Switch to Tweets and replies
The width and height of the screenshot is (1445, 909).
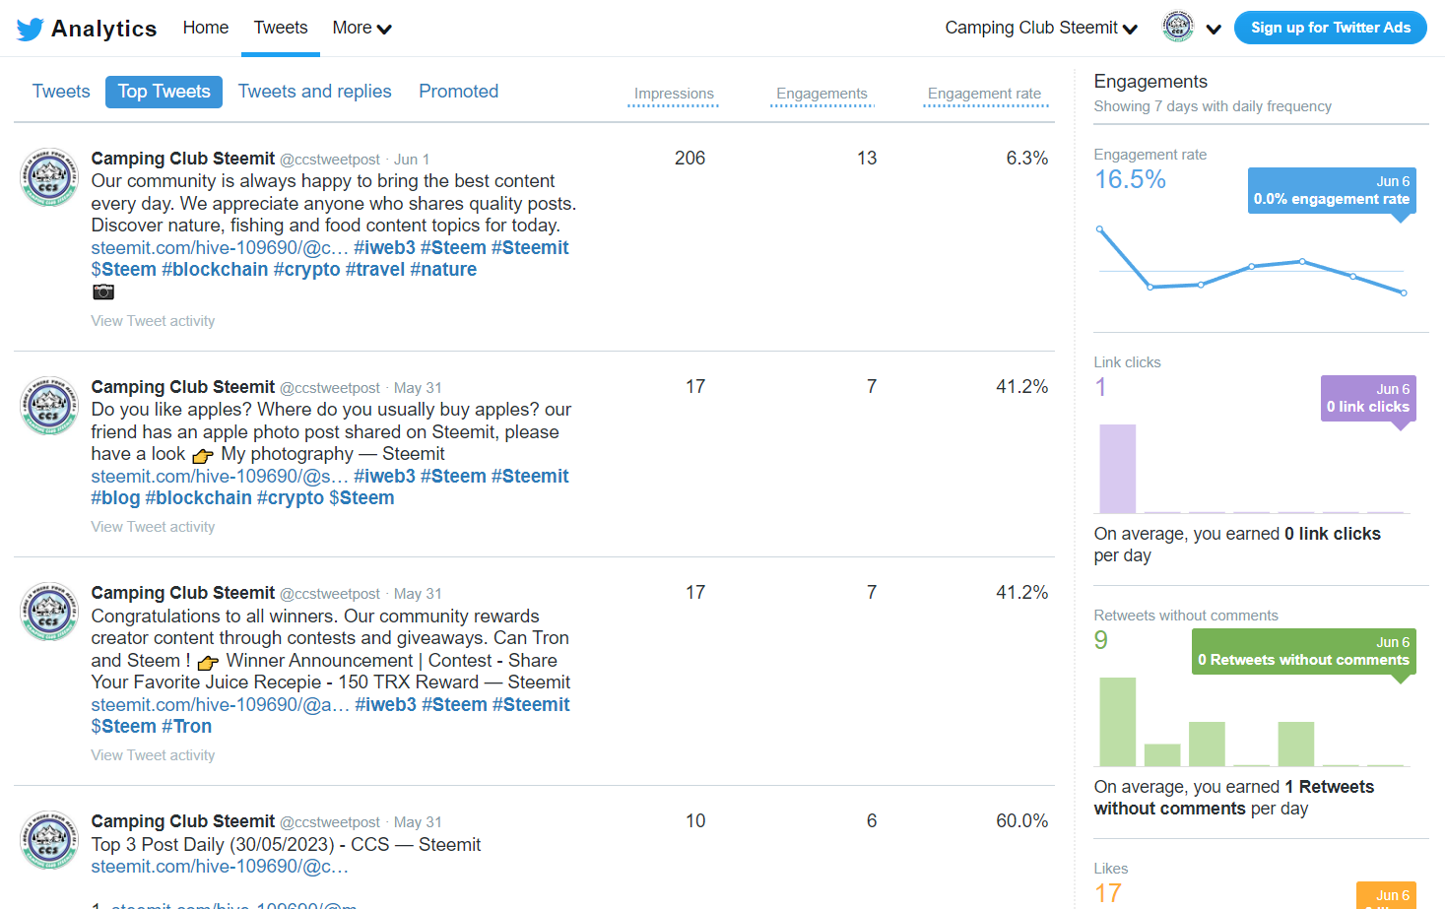(315, 92)
